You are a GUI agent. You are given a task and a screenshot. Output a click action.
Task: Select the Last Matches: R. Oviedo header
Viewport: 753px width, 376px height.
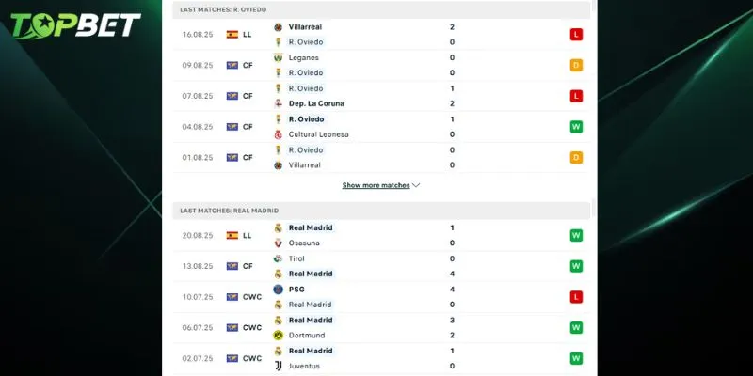[x=224, y=8]
